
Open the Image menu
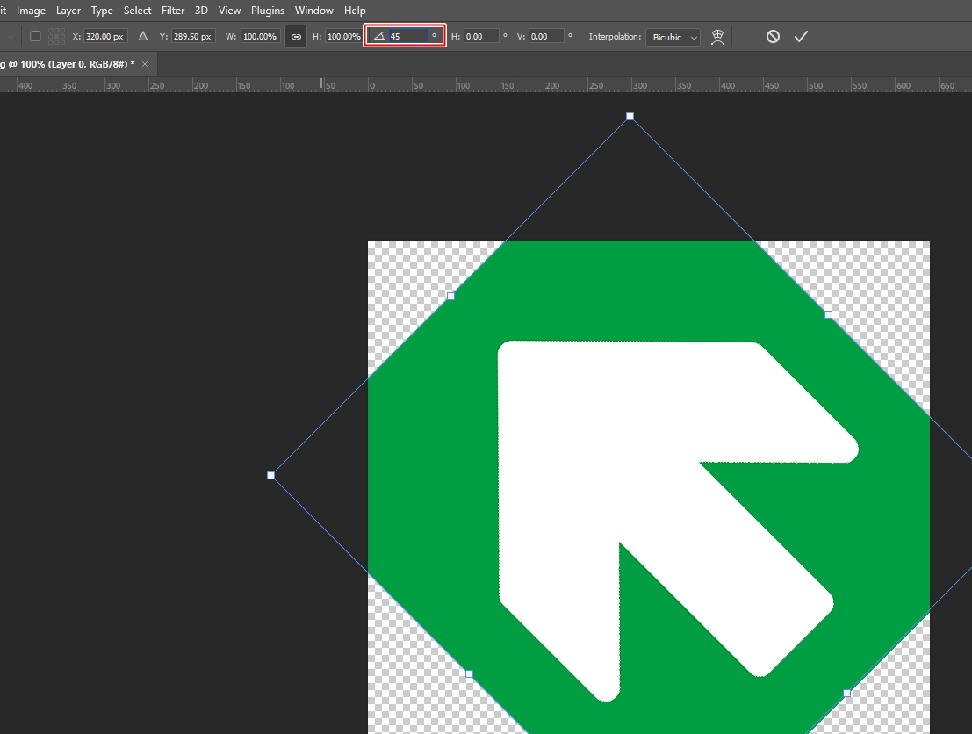(31, 11)
